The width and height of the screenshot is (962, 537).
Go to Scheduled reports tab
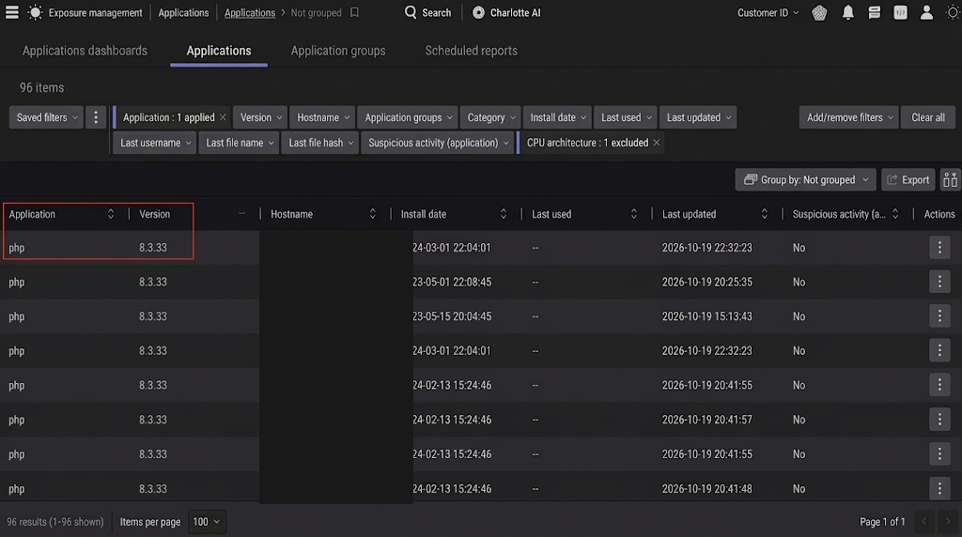coord(472,51)
